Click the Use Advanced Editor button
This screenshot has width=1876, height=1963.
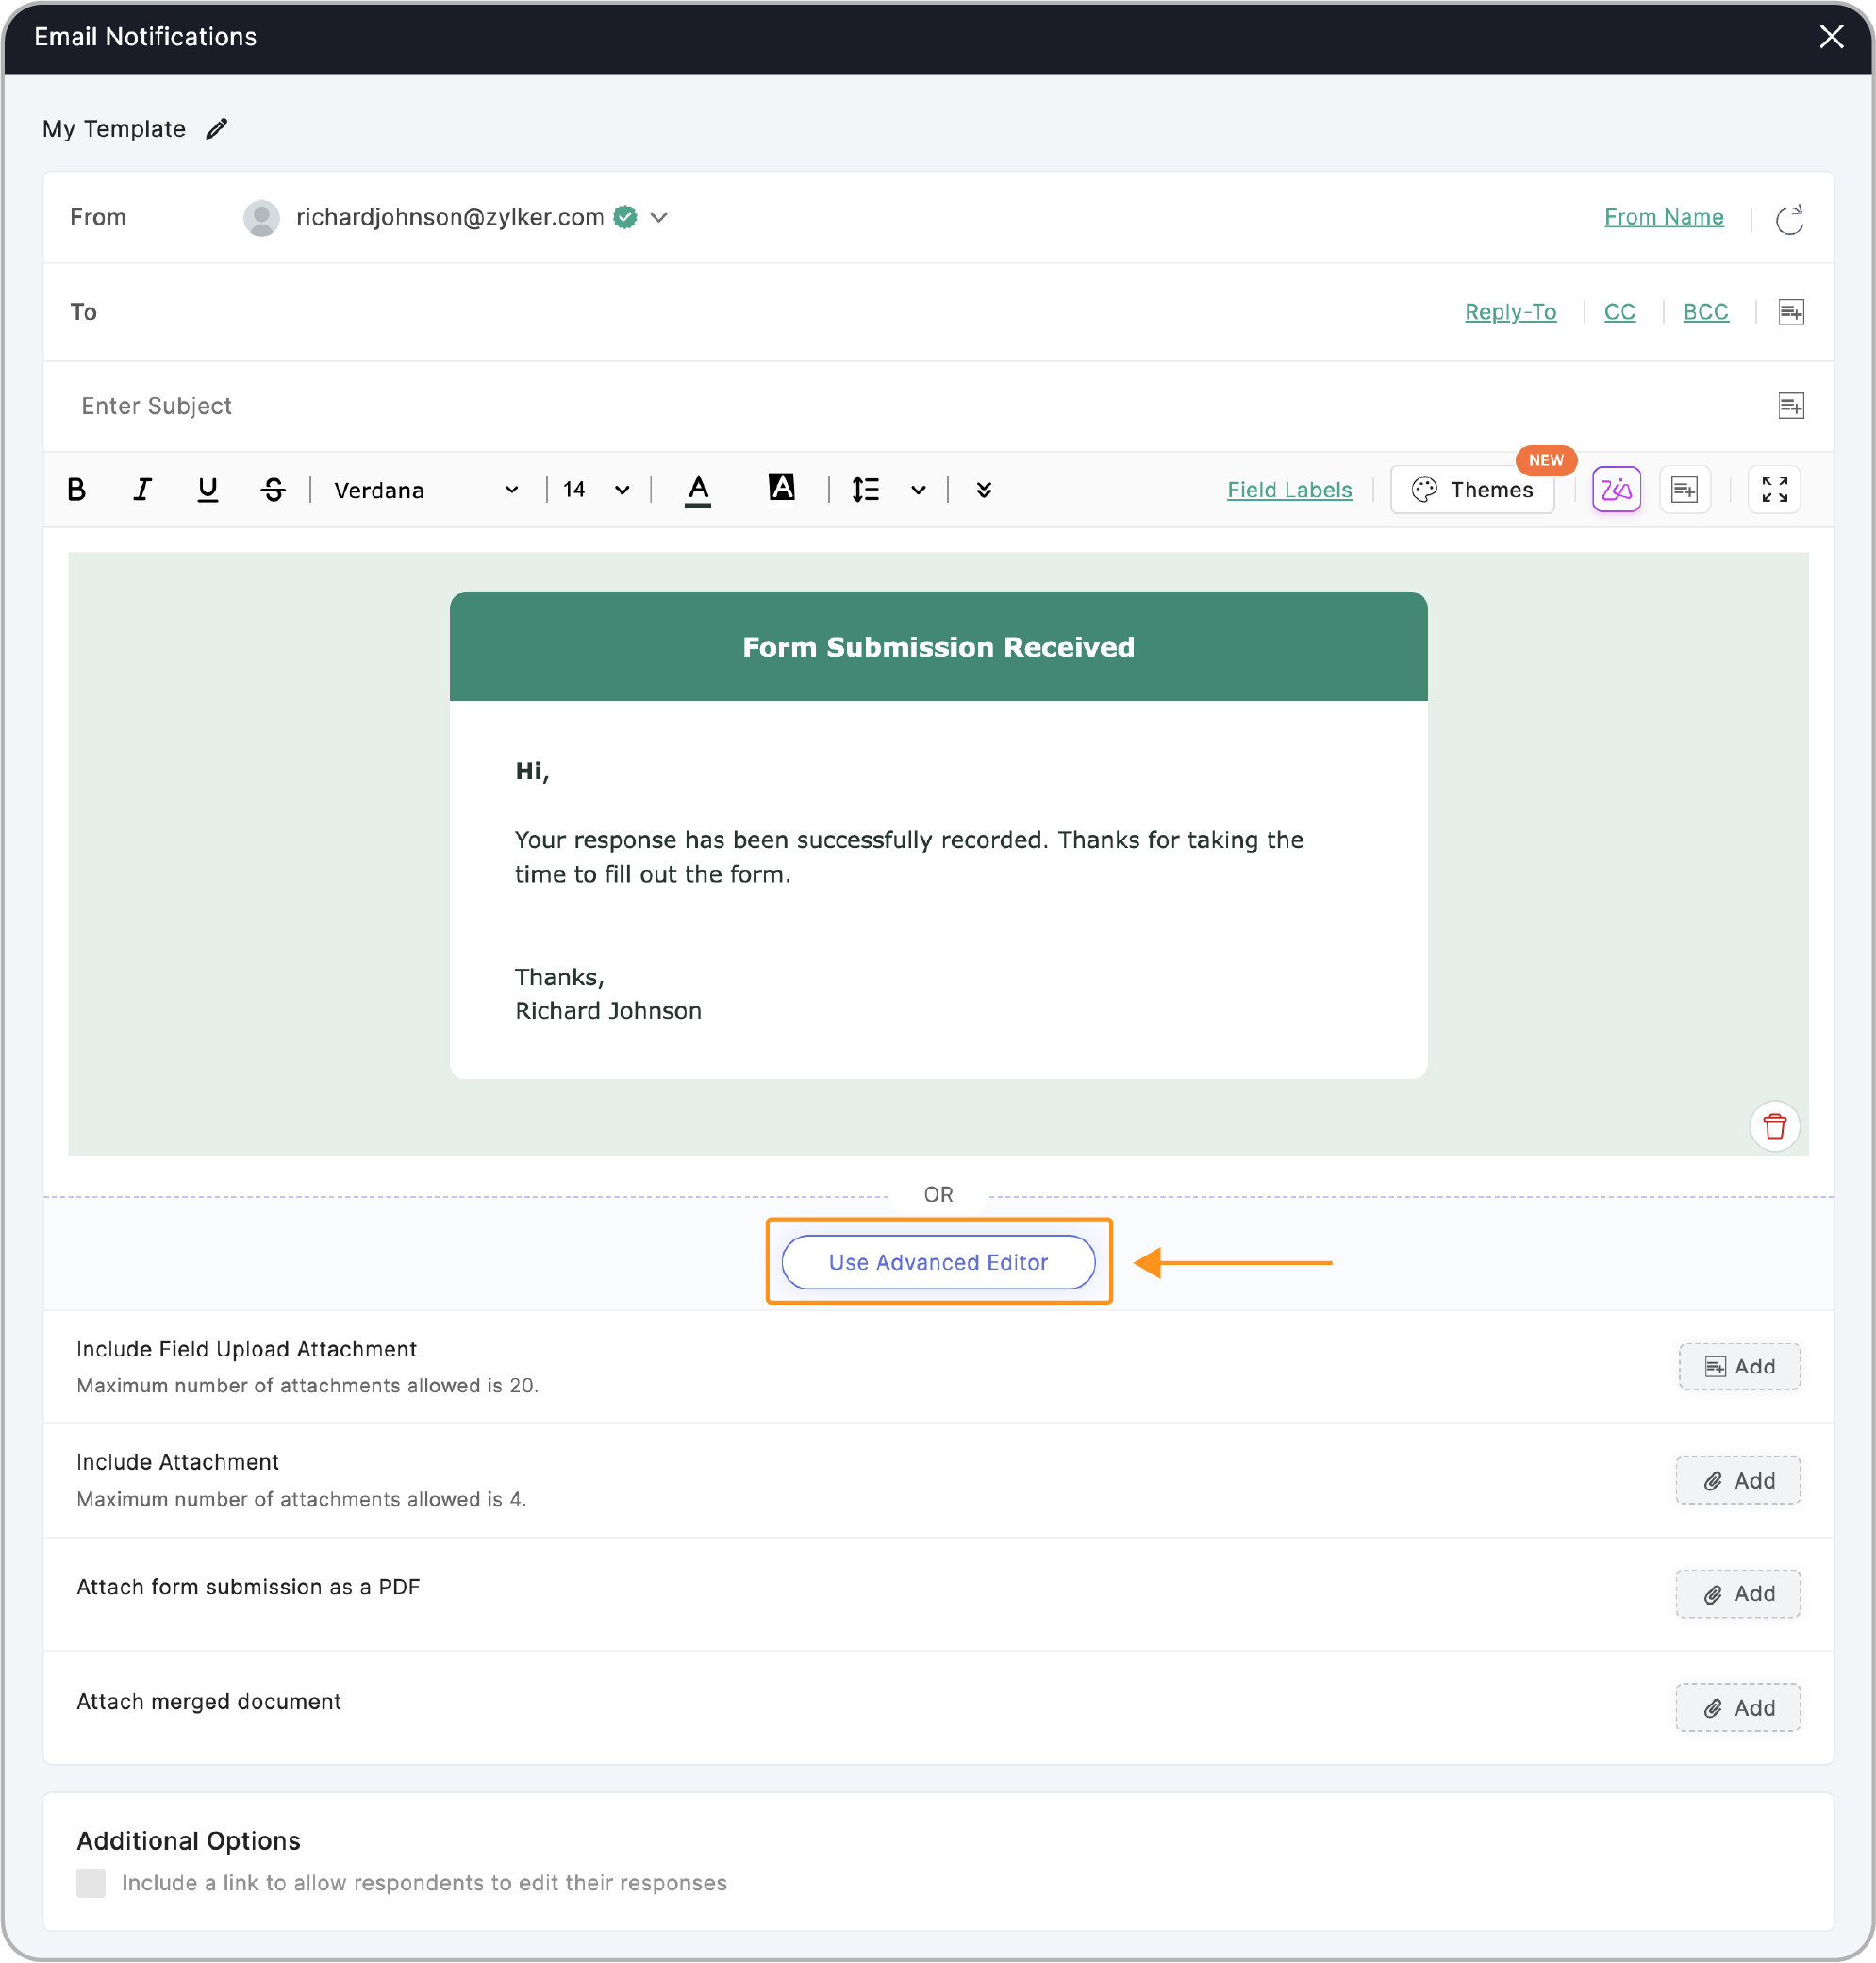[x=938, y=1262]
